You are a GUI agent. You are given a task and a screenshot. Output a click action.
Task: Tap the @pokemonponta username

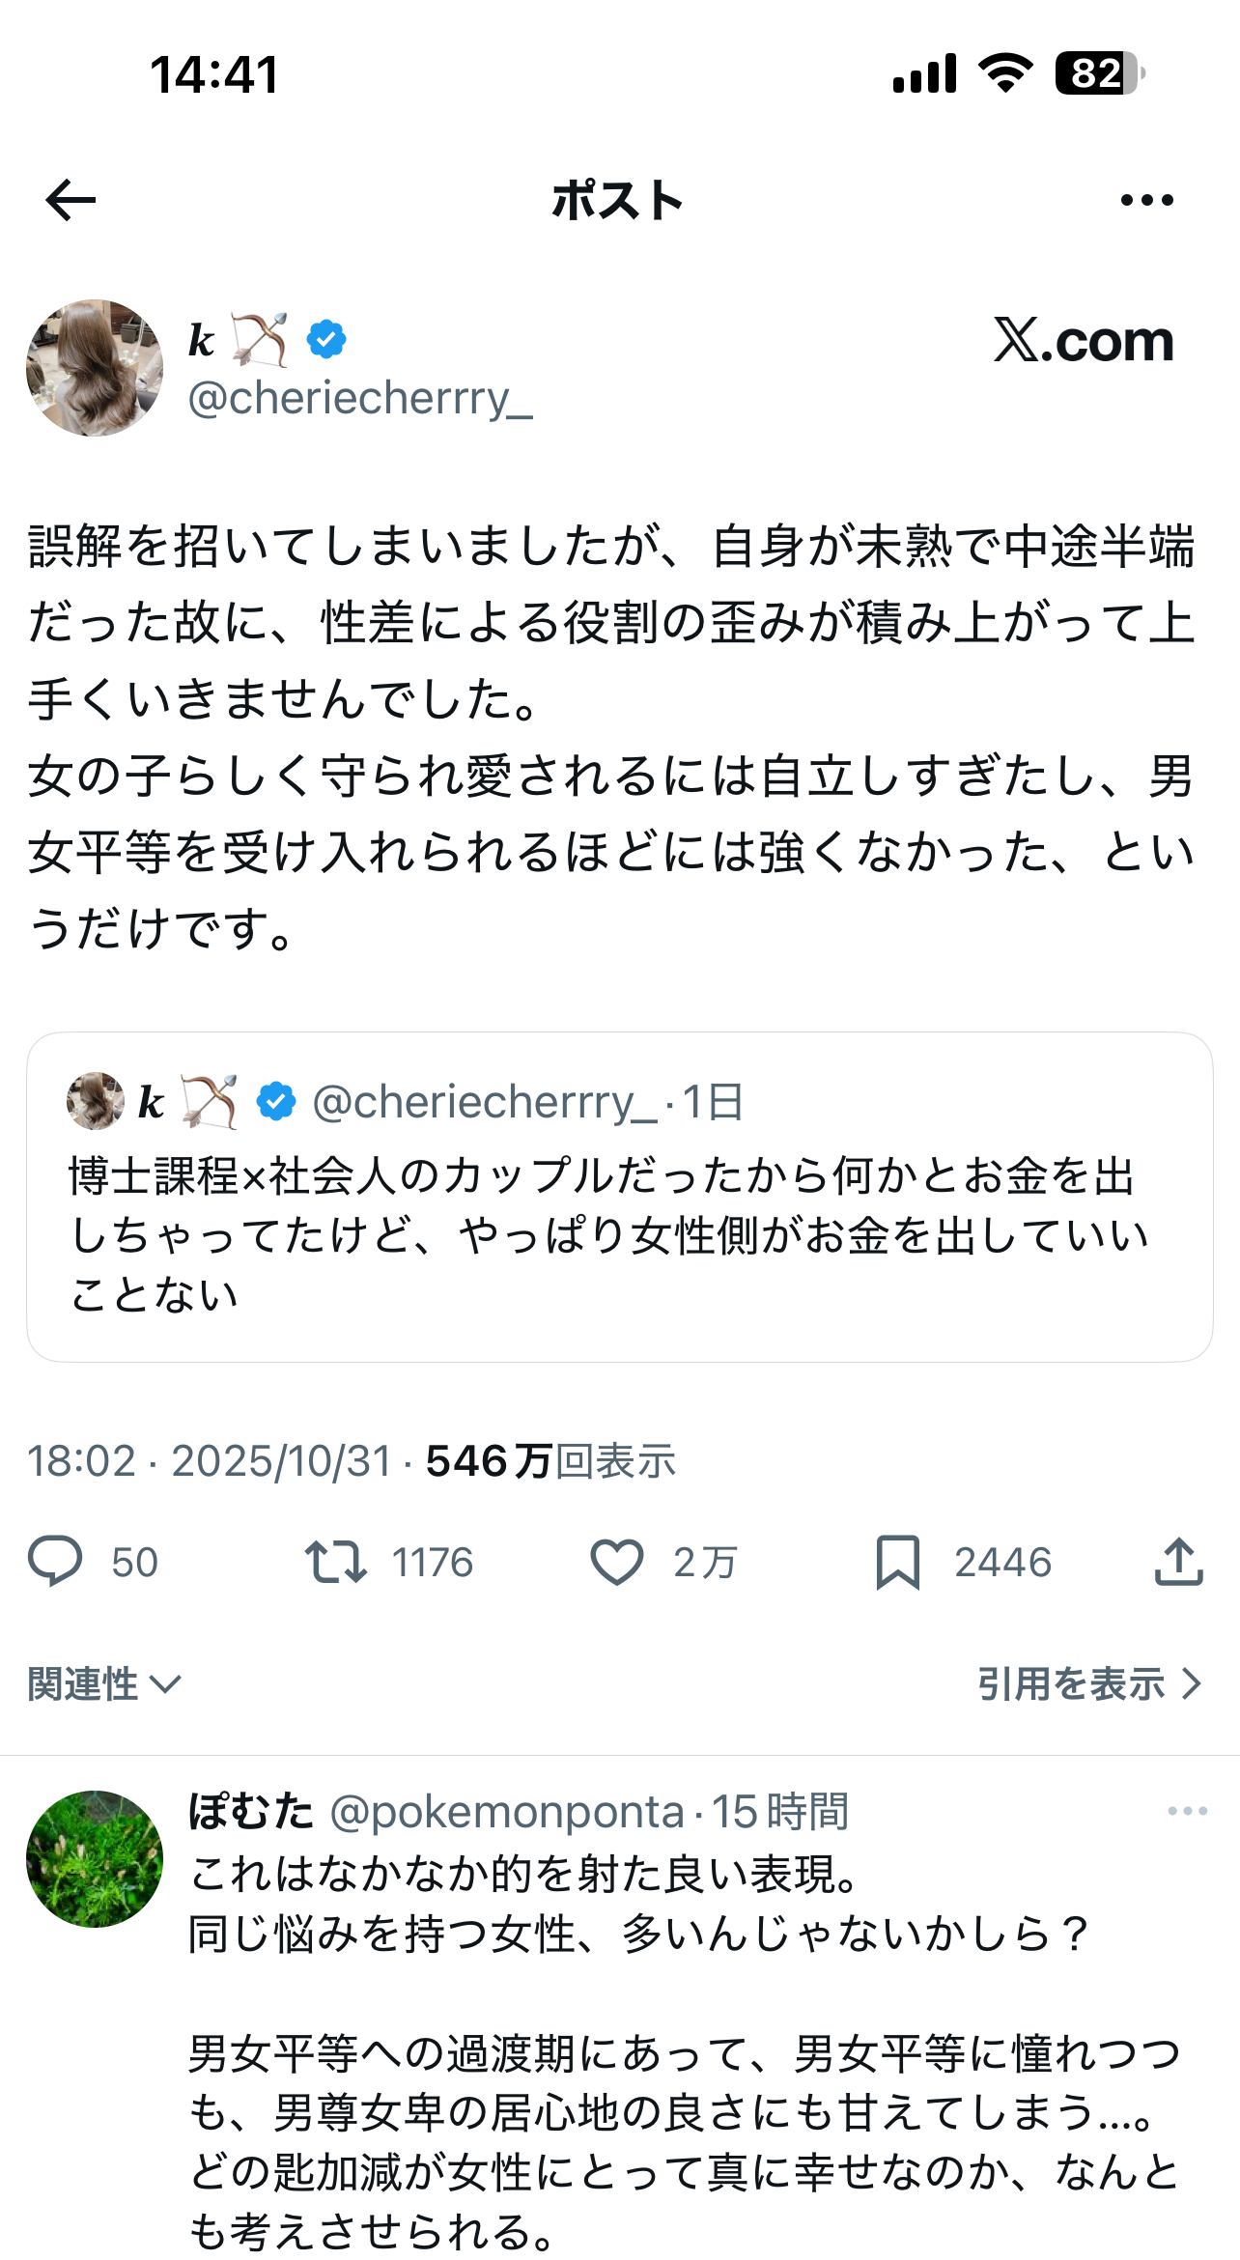(507, 1812)
